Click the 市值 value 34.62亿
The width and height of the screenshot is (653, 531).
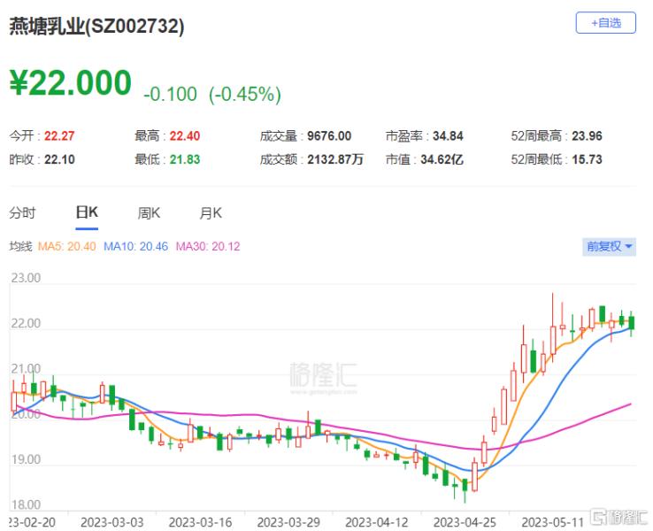pos(442,159)
